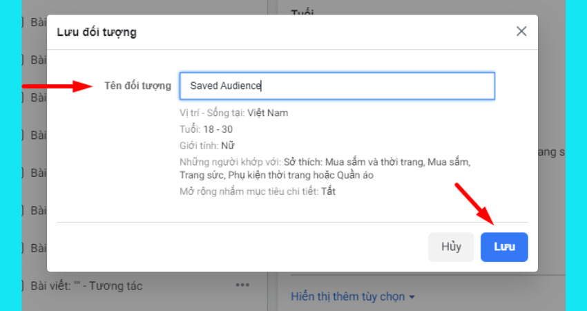Click the Tên đối tượng label

(x=137, y=86)
